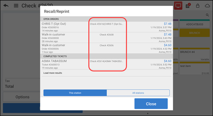Image resolution: width=213 pixels, height=116 pixels.
Task: Click the COMPLETED TICKETS section header
Action: click(x=106, y=56)
